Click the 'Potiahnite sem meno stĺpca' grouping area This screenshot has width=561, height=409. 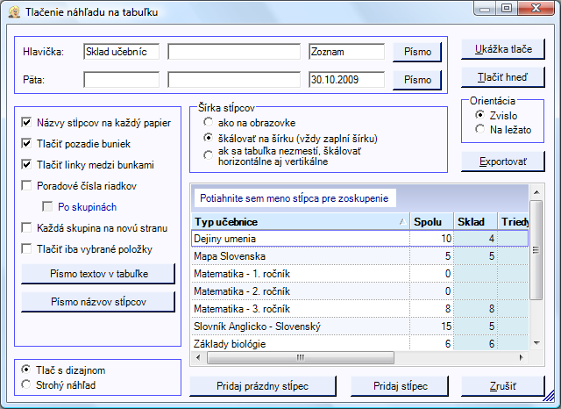coord(295,198)
